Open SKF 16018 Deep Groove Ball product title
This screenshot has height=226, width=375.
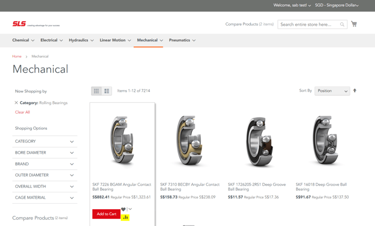click(321, 187)
